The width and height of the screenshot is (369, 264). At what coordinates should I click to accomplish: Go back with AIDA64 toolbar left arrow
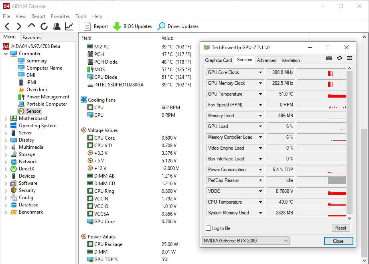[x=7, y=26]
